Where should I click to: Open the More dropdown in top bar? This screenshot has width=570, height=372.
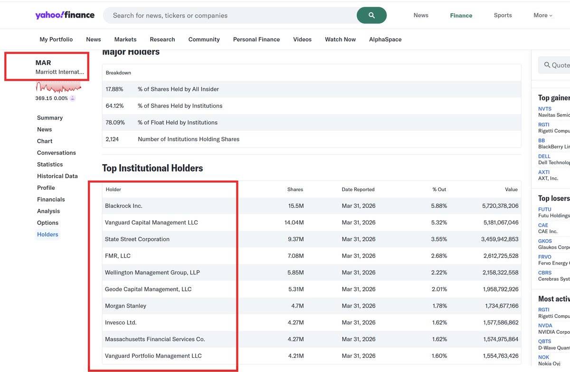pyautogui.click(x=543, y=15)
